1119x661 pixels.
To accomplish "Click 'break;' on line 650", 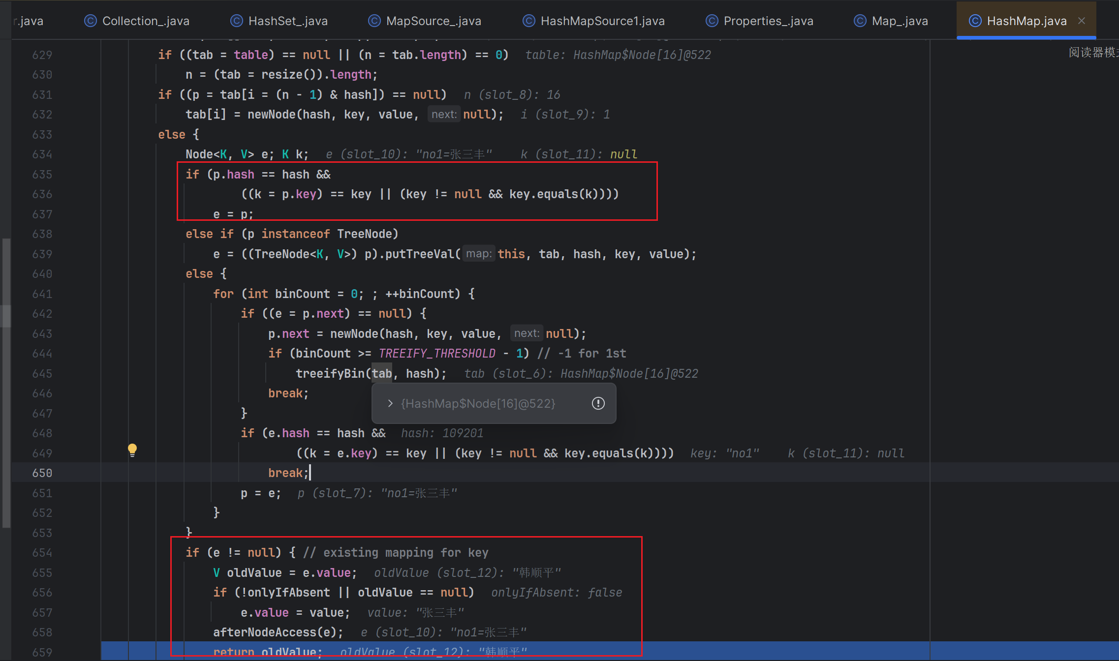I will click(288, 473).
